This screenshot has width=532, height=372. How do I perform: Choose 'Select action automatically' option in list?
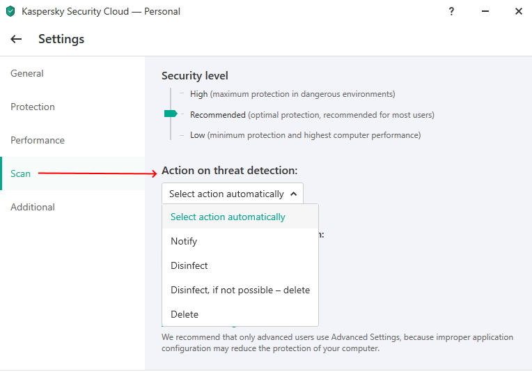click(240, 217)
